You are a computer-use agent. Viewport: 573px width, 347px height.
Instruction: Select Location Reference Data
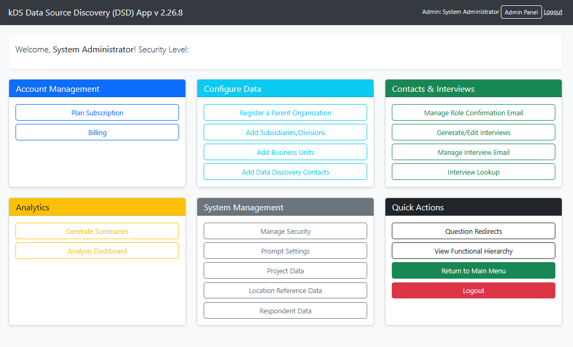(x=285, y=290)
